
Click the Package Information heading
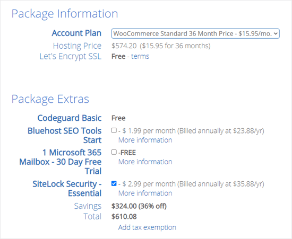pyautogui.click(x=65, y=14)
